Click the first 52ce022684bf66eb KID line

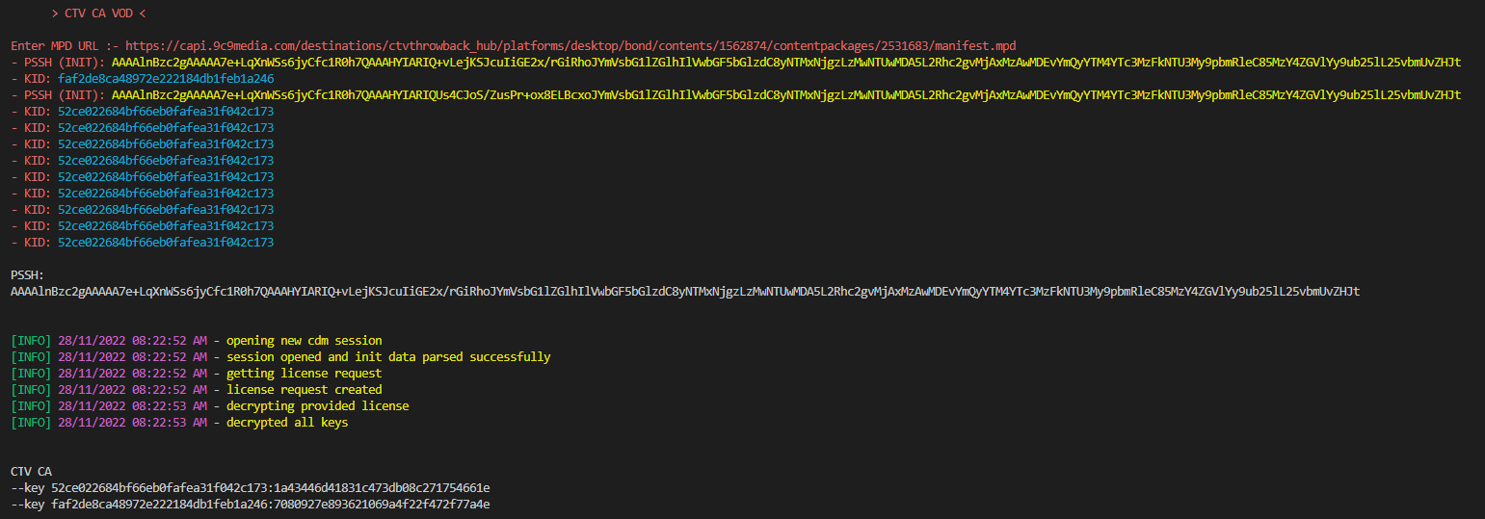[165, 112]
